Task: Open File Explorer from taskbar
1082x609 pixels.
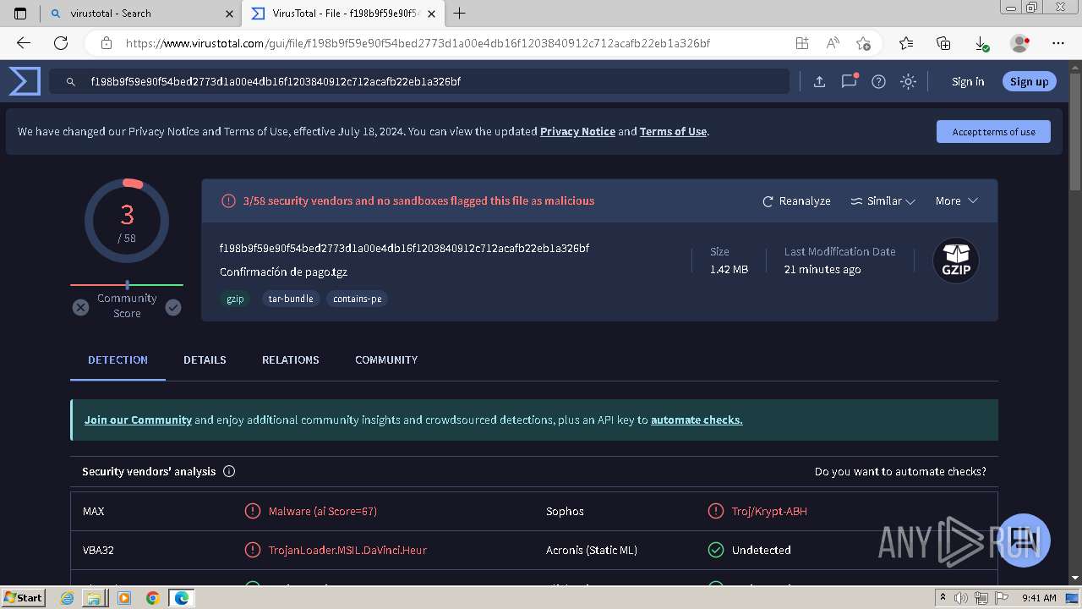Action: (93, 598)
